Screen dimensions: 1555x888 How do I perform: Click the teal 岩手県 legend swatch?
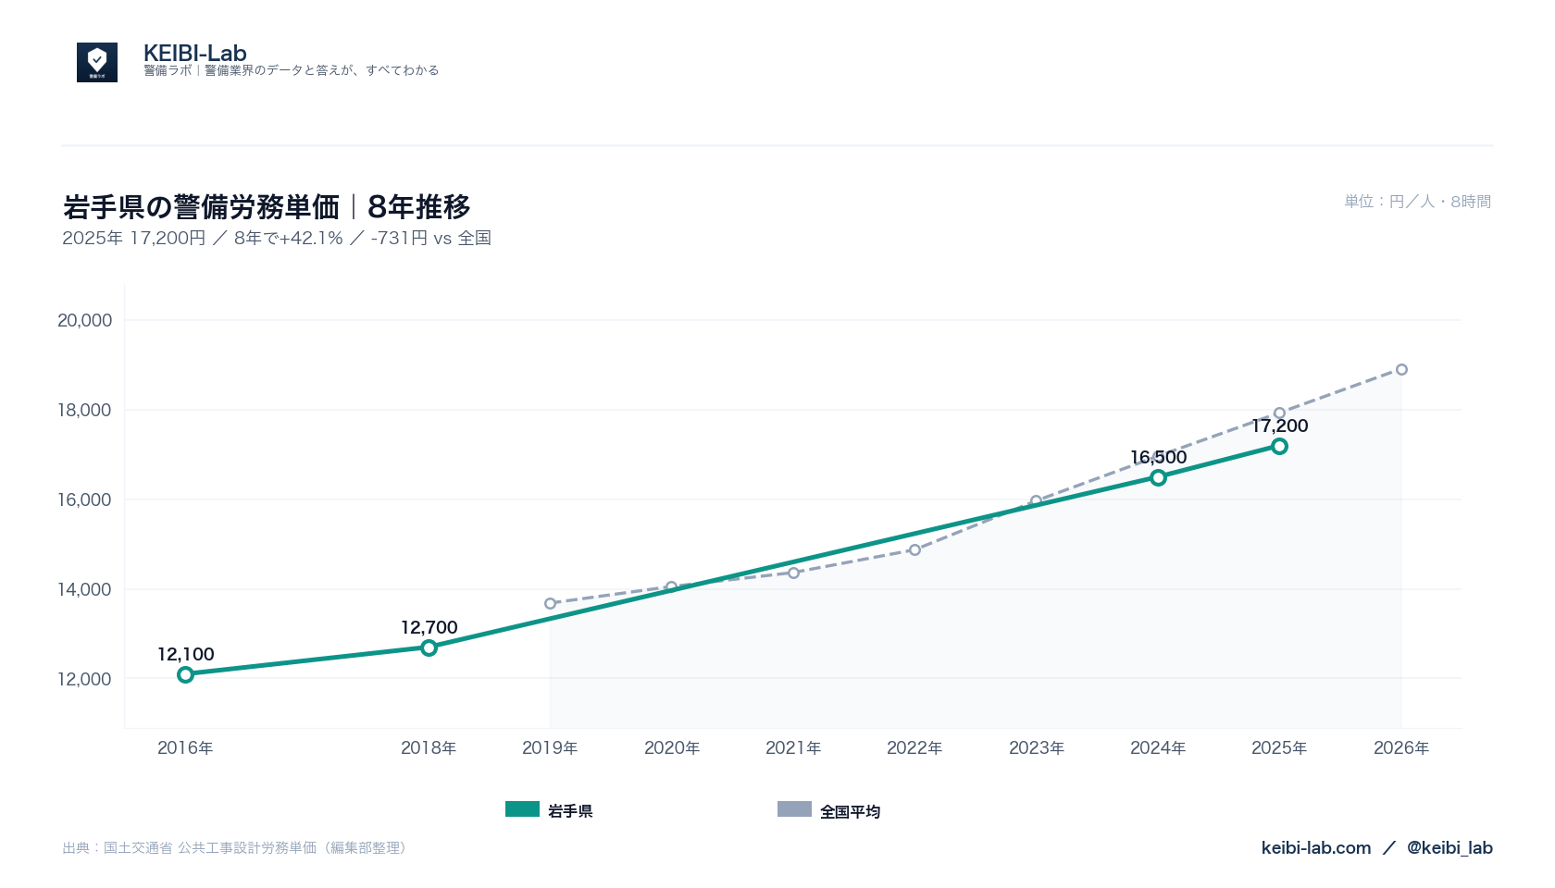pos(522,809)
